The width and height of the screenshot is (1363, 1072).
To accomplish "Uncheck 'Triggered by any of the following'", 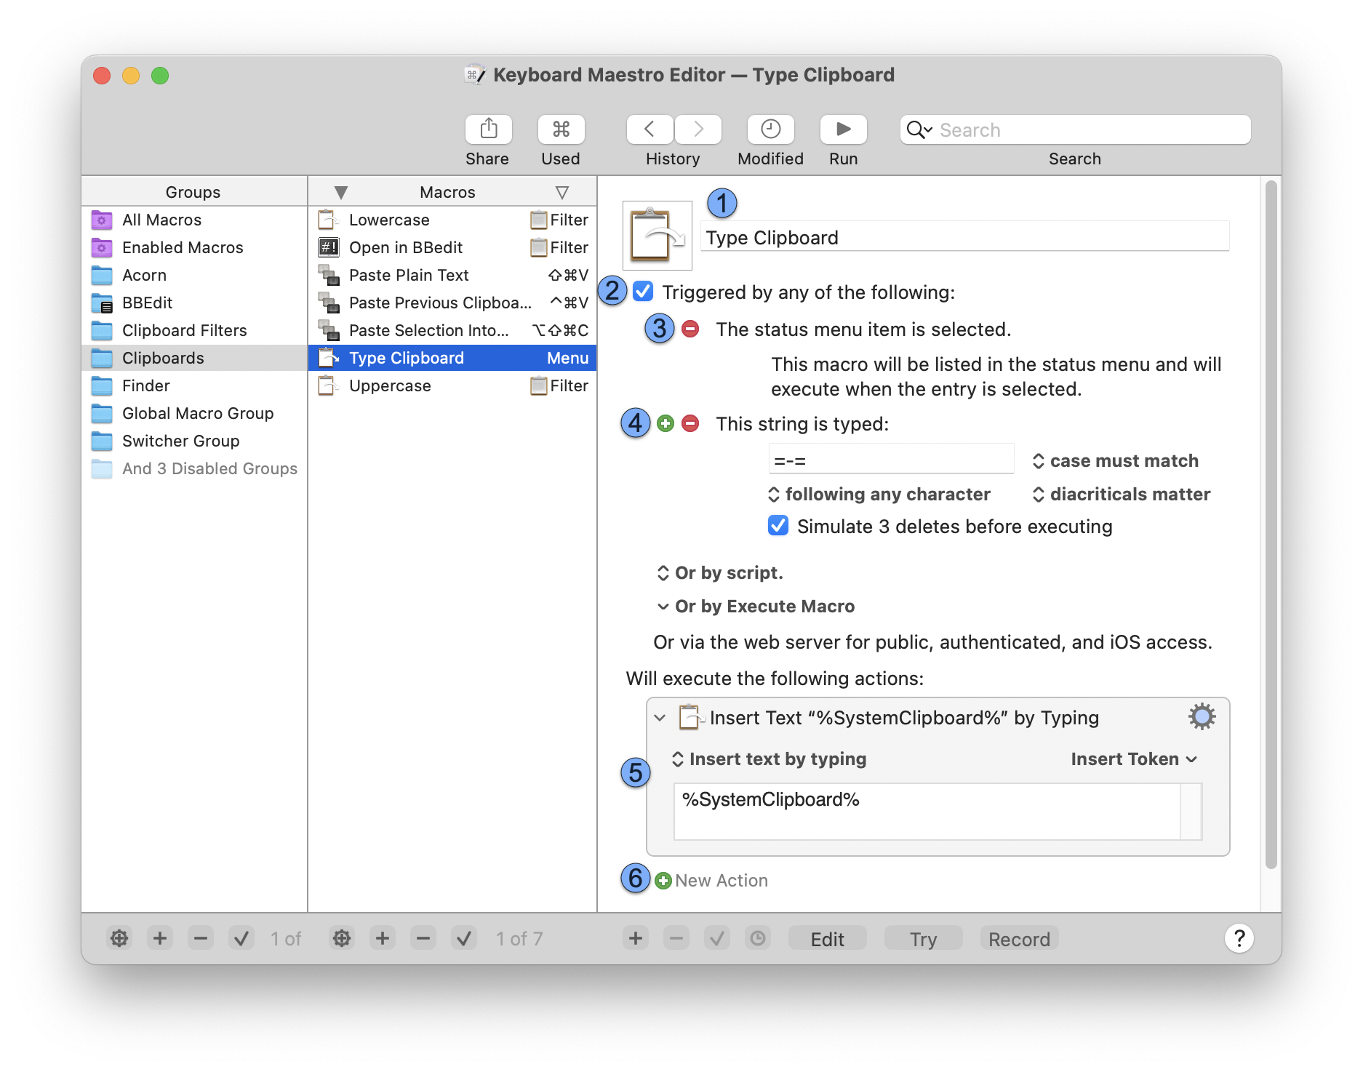I will click(643, 292).
